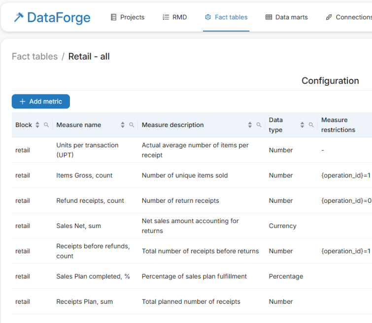The image size is (372, 323).
Task: Select the Units per transaction (UPT) row
Action: point(87,150)
